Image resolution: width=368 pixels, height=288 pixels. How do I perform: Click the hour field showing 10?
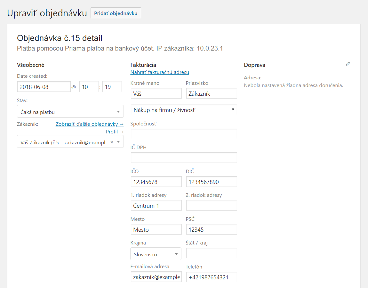coord(89,87)
